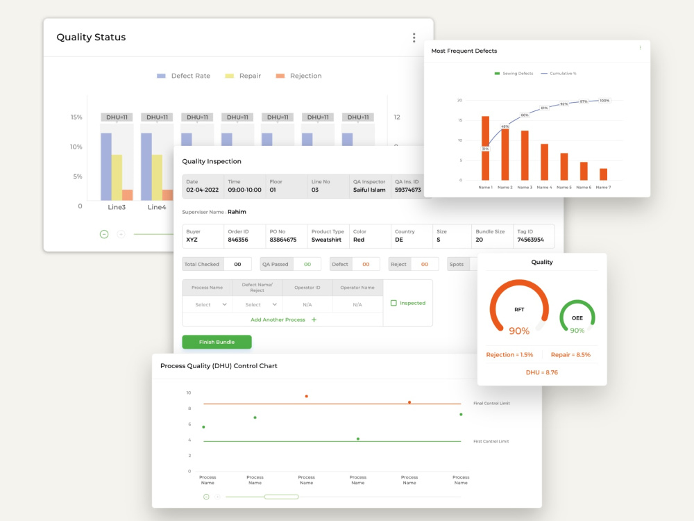
Task: Open Quality Status three-dot menu
Action: (414, 38)
